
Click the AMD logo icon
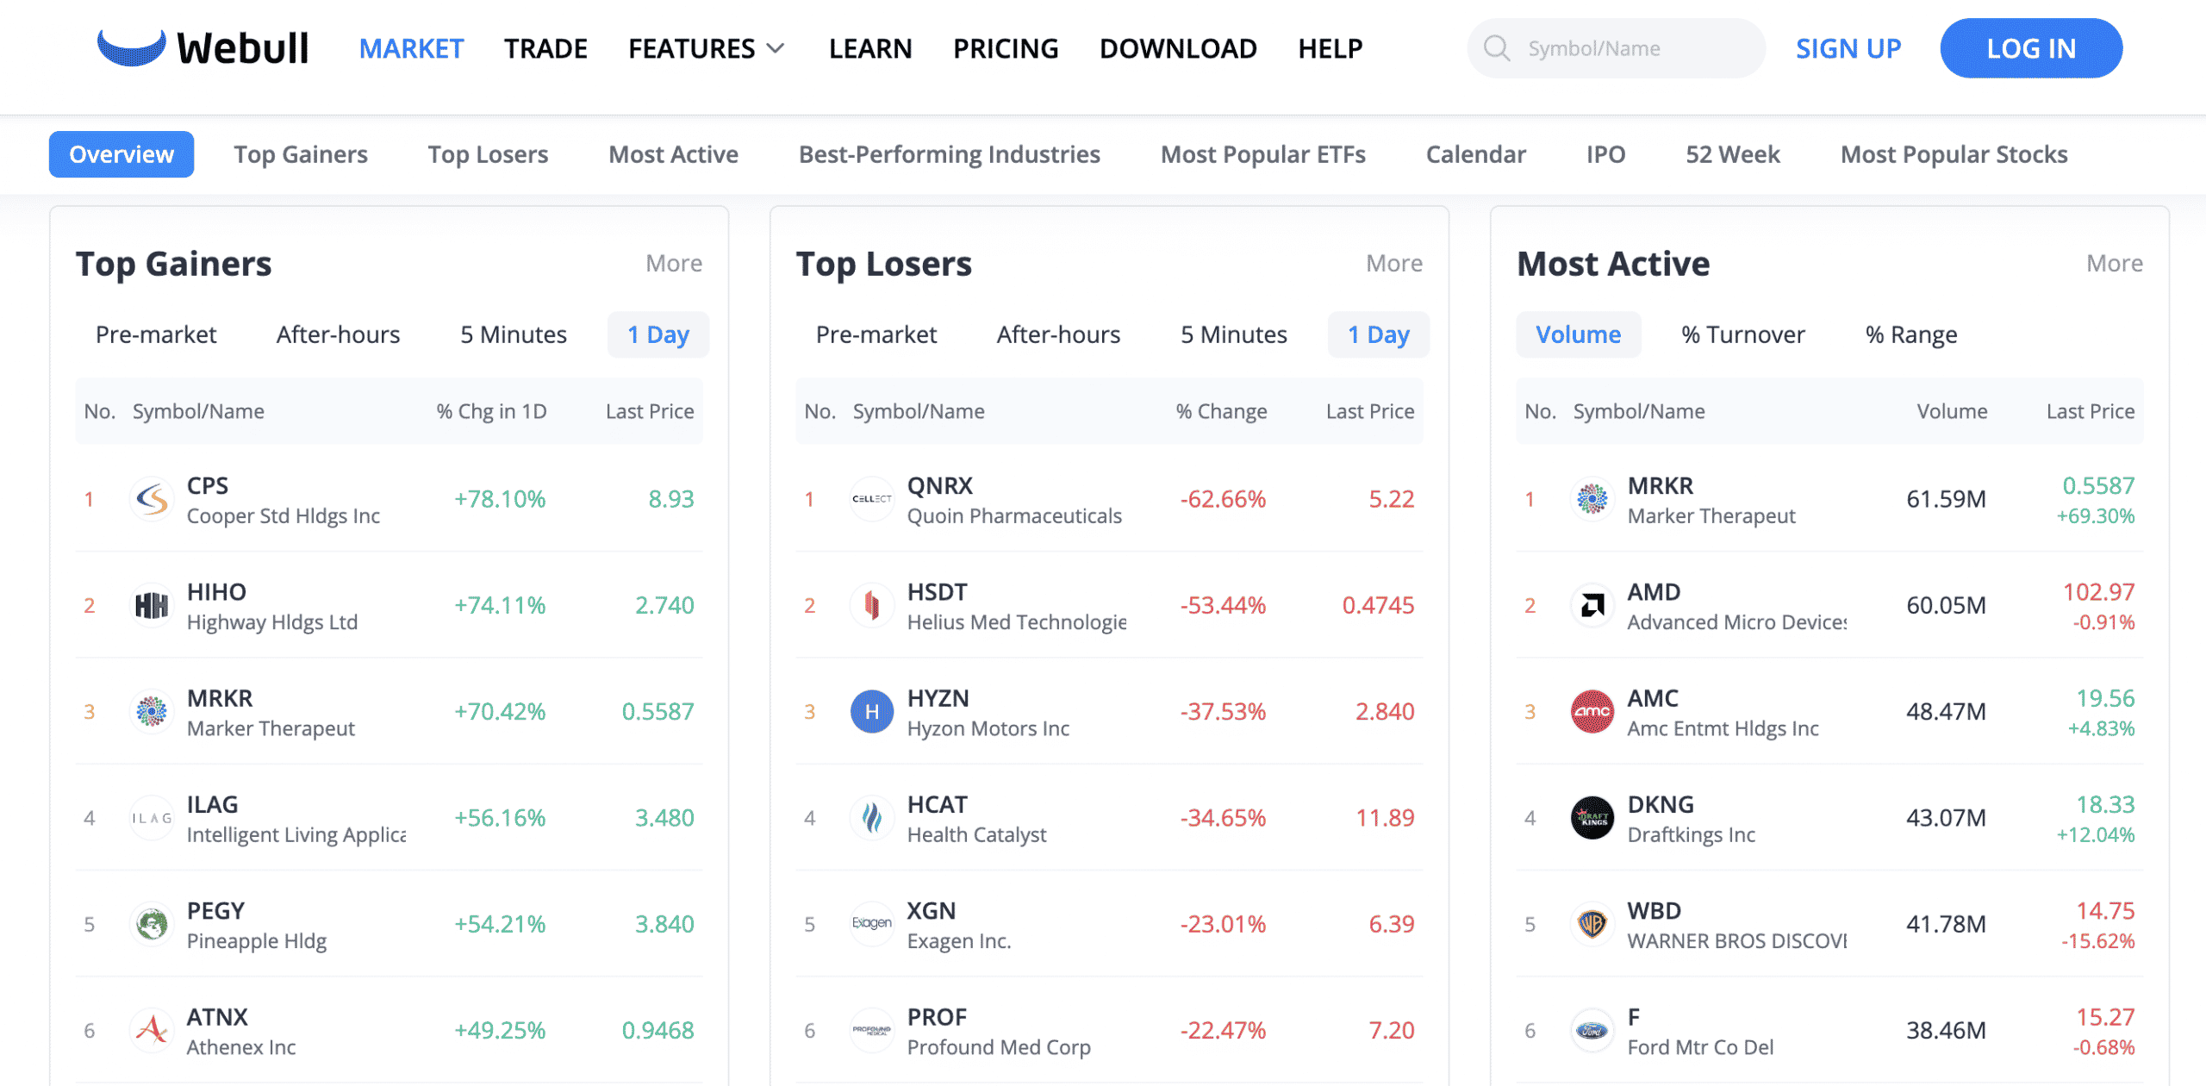click(1592, 605)
